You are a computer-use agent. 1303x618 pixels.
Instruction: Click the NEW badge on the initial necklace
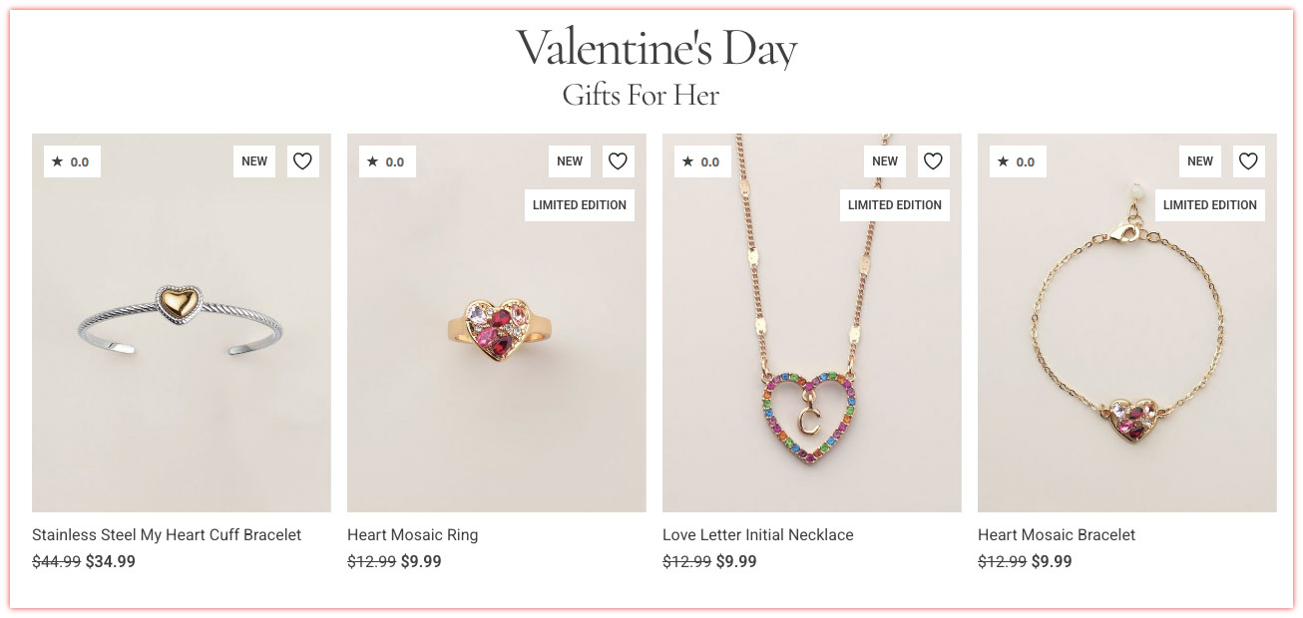[884, 160]
